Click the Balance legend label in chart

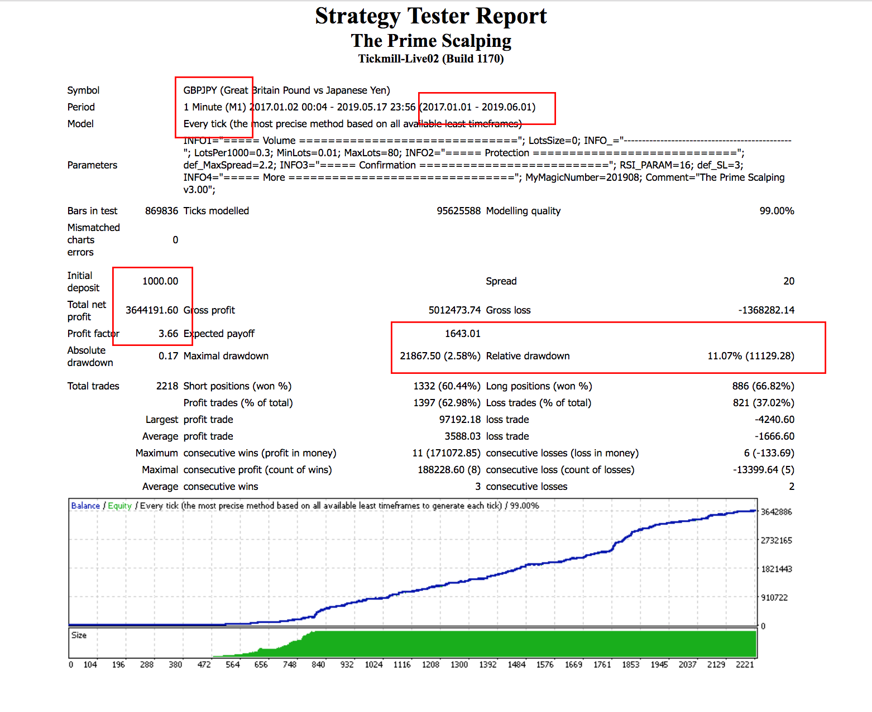tap(85, 506)
